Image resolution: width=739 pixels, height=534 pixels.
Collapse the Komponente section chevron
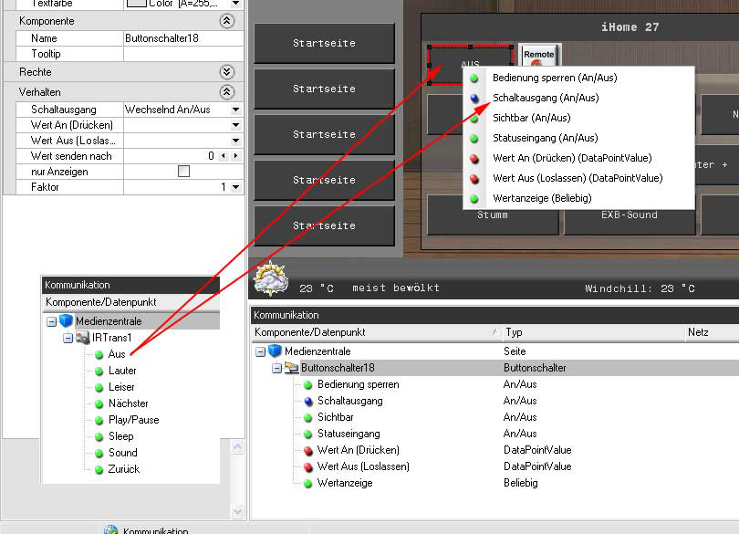click(226, 21)
